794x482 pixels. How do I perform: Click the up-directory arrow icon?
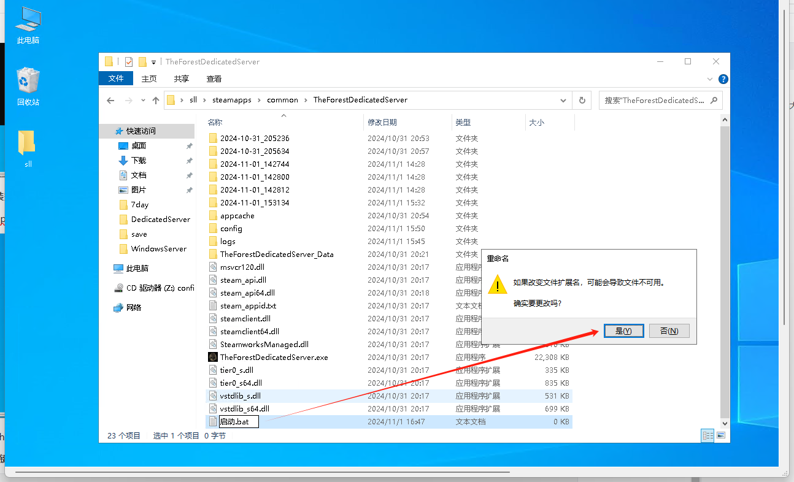pos(156,100)
